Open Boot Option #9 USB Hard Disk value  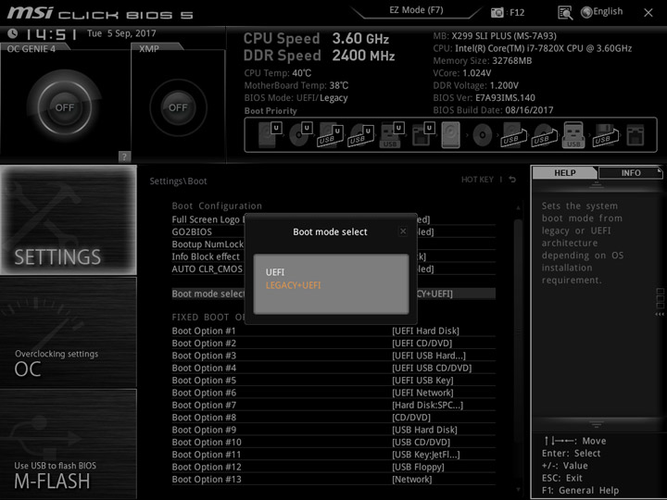point(424,430)
